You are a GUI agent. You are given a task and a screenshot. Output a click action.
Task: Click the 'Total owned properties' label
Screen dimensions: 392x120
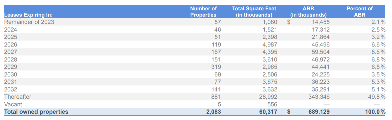click(x=36, y=112)
